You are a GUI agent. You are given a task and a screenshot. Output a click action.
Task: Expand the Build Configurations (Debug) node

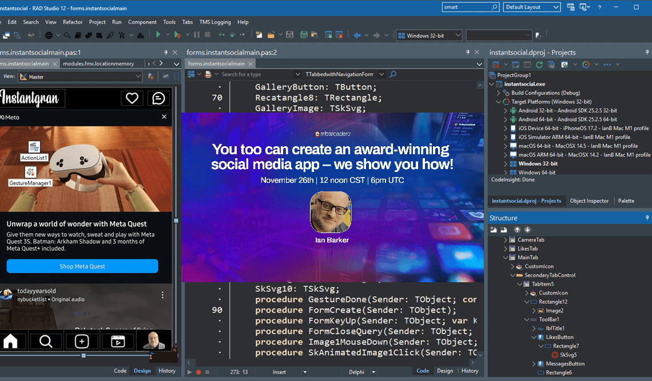(499, 93)
